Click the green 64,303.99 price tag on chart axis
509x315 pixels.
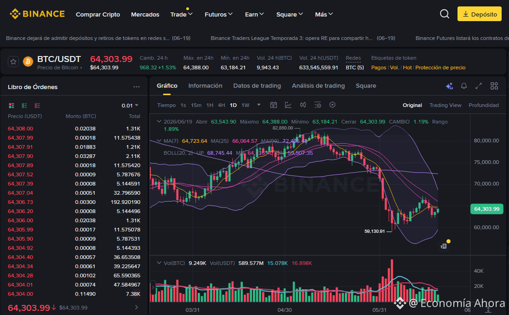(486, 209)
